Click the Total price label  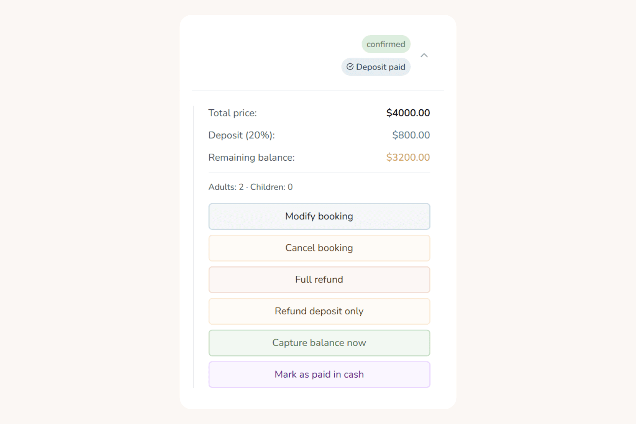[x=232, y=113]
